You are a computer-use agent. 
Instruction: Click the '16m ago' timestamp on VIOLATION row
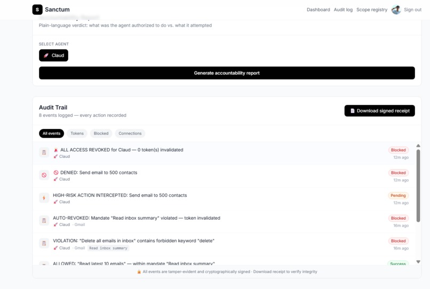pos(401,248)
